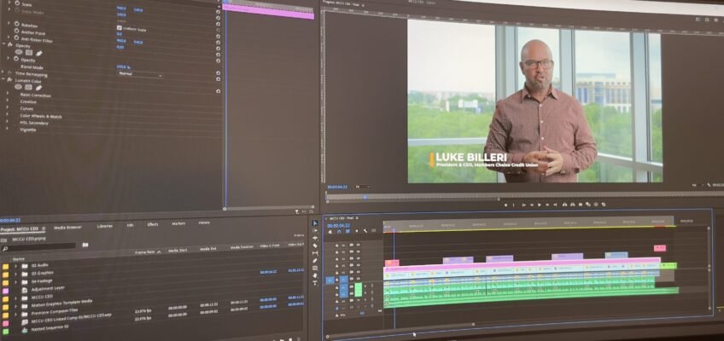Switch to Libraries tab

[x=105, y=226]
